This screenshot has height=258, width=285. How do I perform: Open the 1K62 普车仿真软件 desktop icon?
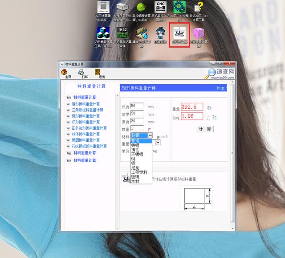122,33
